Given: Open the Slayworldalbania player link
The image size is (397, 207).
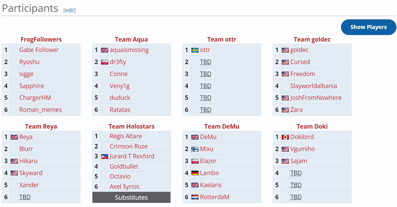Looking at the screenshot, I should click(313, 86).
